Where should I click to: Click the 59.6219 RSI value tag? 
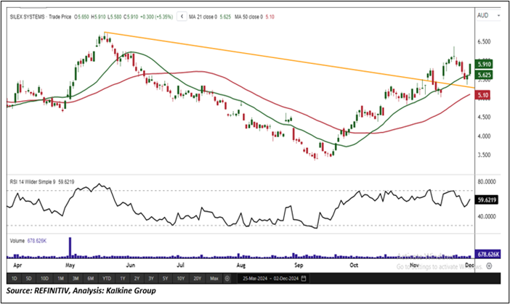[x=487, y=200]
